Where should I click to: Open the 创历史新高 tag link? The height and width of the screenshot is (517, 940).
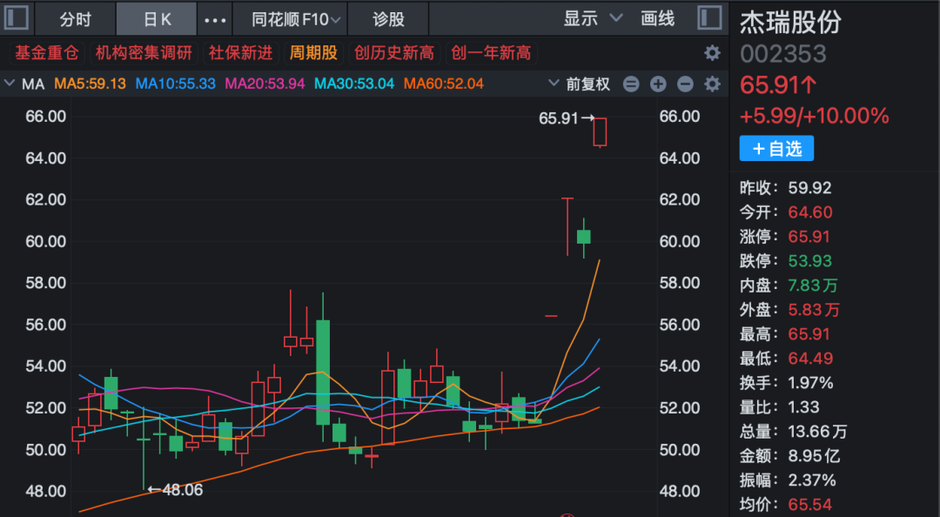tap(393, 52)
